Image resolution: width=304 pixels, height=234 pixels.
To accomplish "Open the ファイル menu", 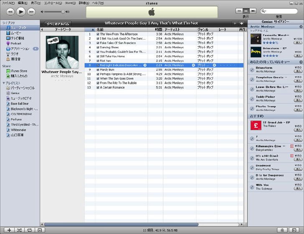I will (x=8, y=3).
